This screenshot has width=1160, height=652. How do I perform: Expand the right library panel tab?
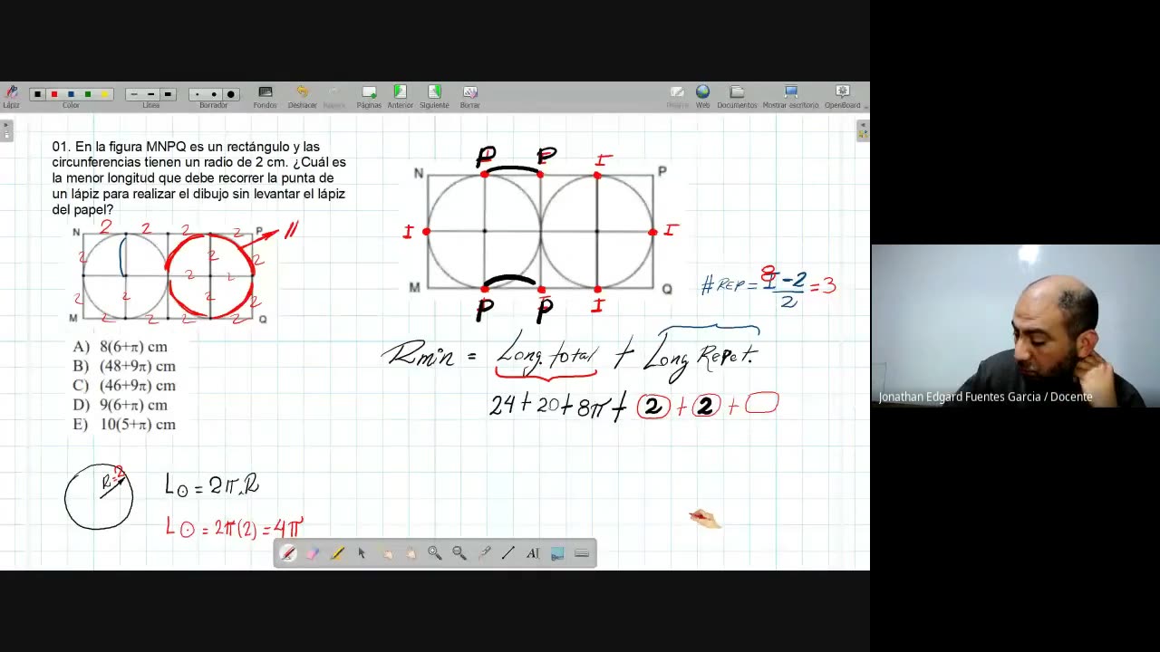863,131
